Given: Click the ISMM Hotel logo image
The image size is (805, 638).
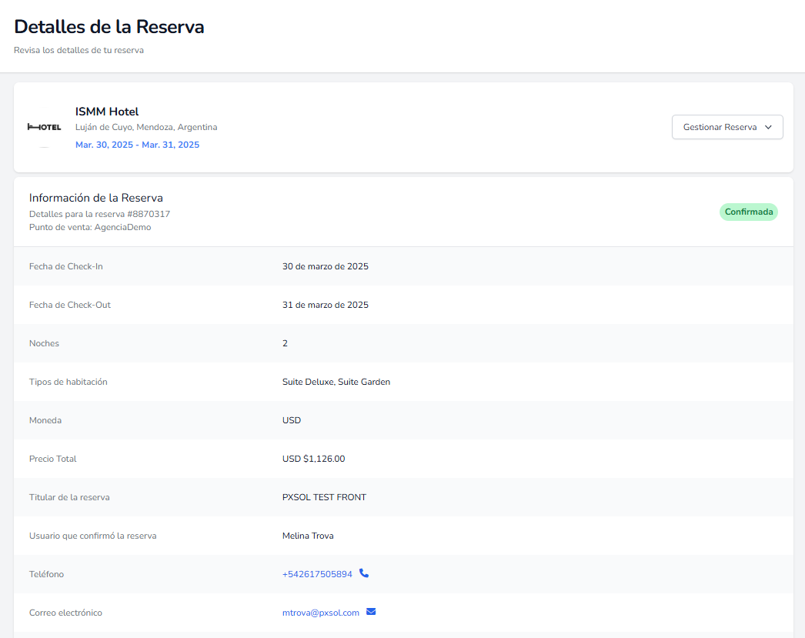Looking at the screenshot, I should (x=44, y=127).
